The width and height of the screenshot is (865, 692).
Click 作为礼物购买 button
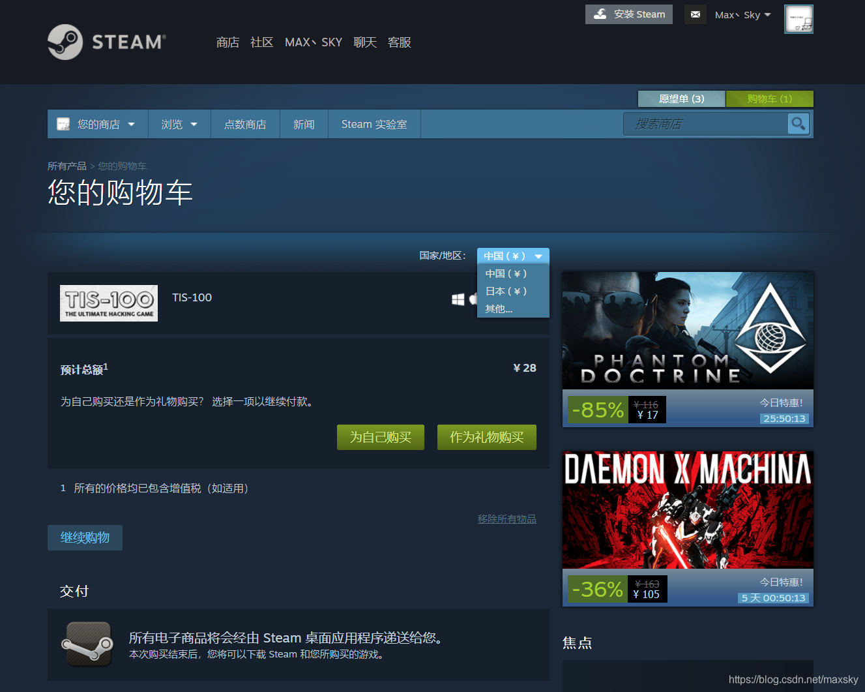tap(487, 437)
